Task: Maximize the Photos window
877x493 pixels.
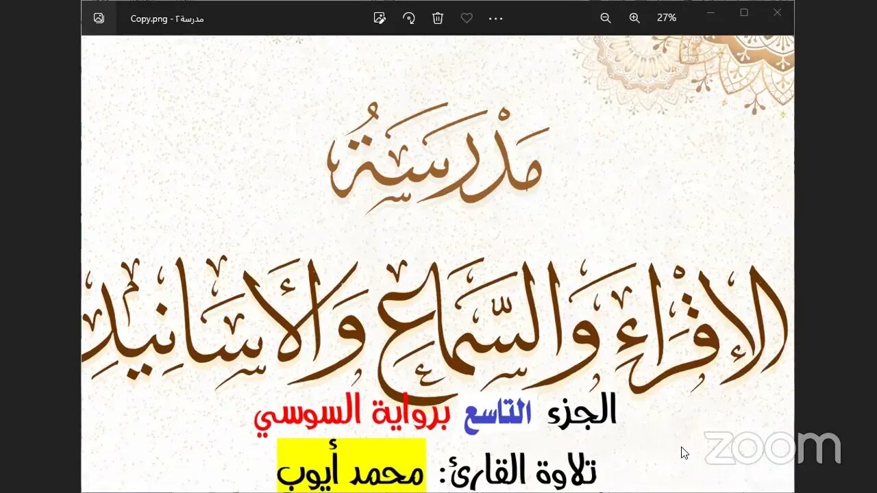Action: [x=744, y=13]
